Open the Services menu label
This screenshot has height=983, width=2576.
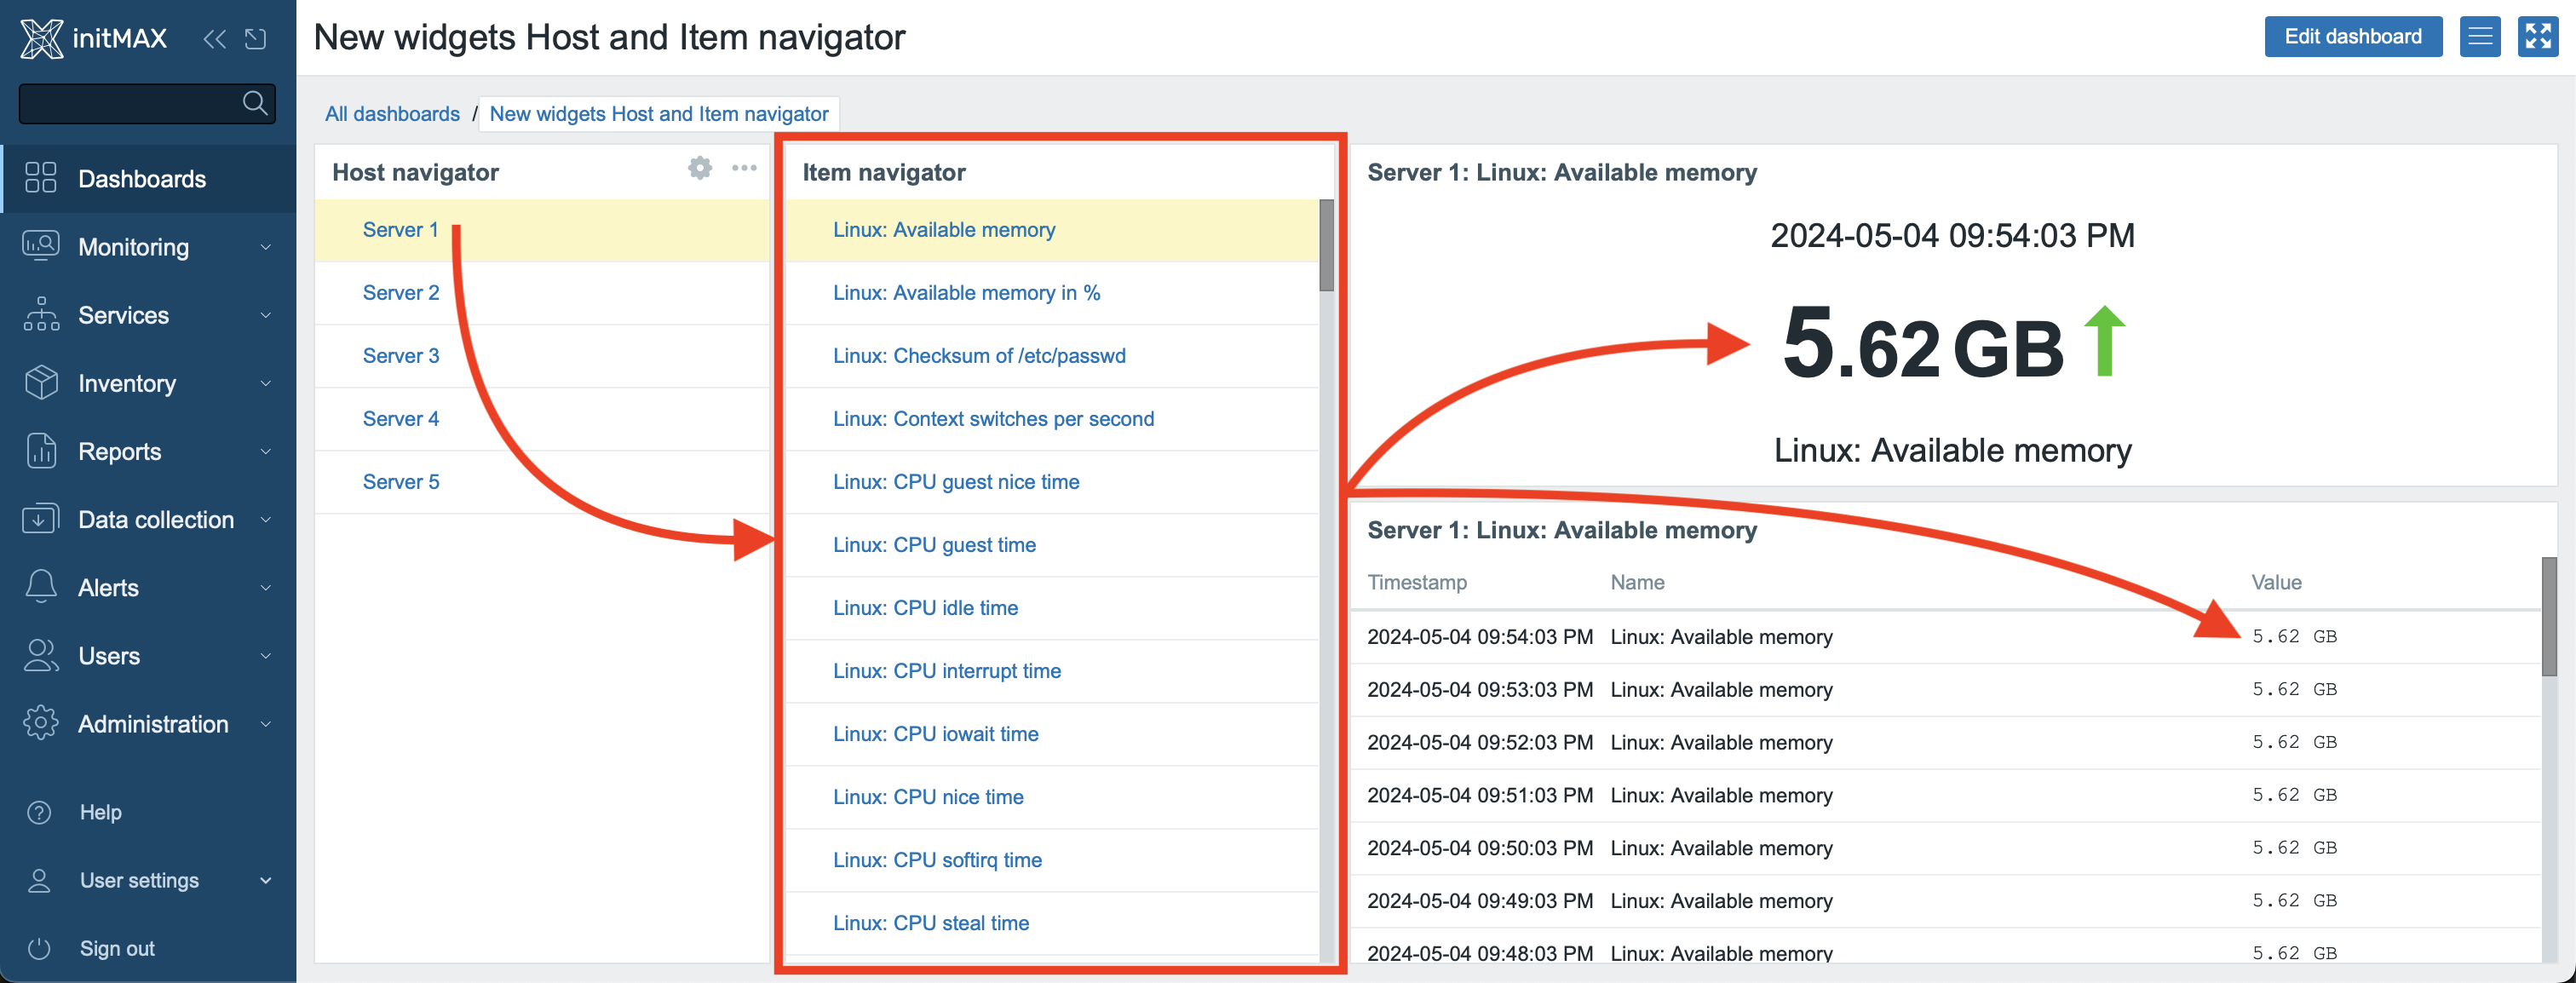124,315
